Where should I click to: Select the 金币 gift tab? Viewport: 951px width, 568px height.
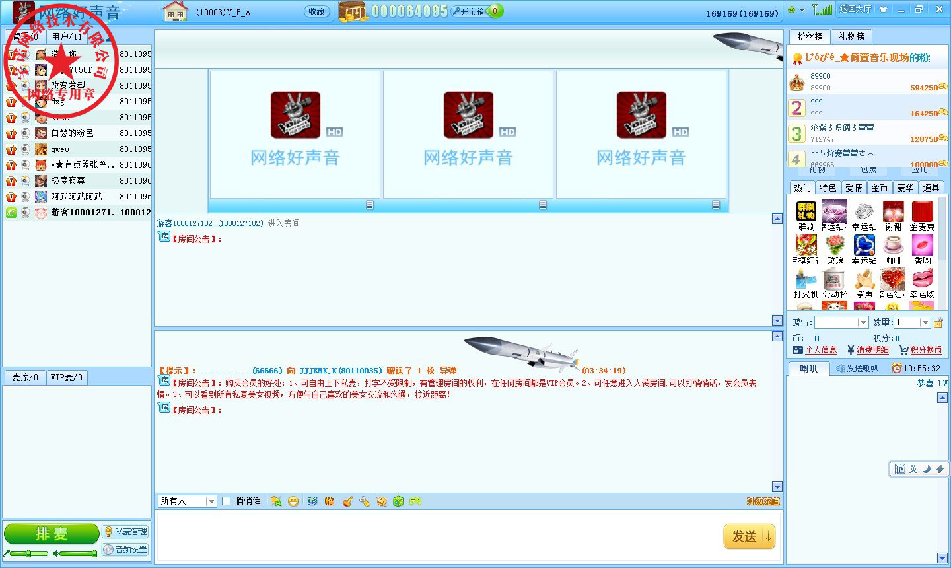(880, 188)
